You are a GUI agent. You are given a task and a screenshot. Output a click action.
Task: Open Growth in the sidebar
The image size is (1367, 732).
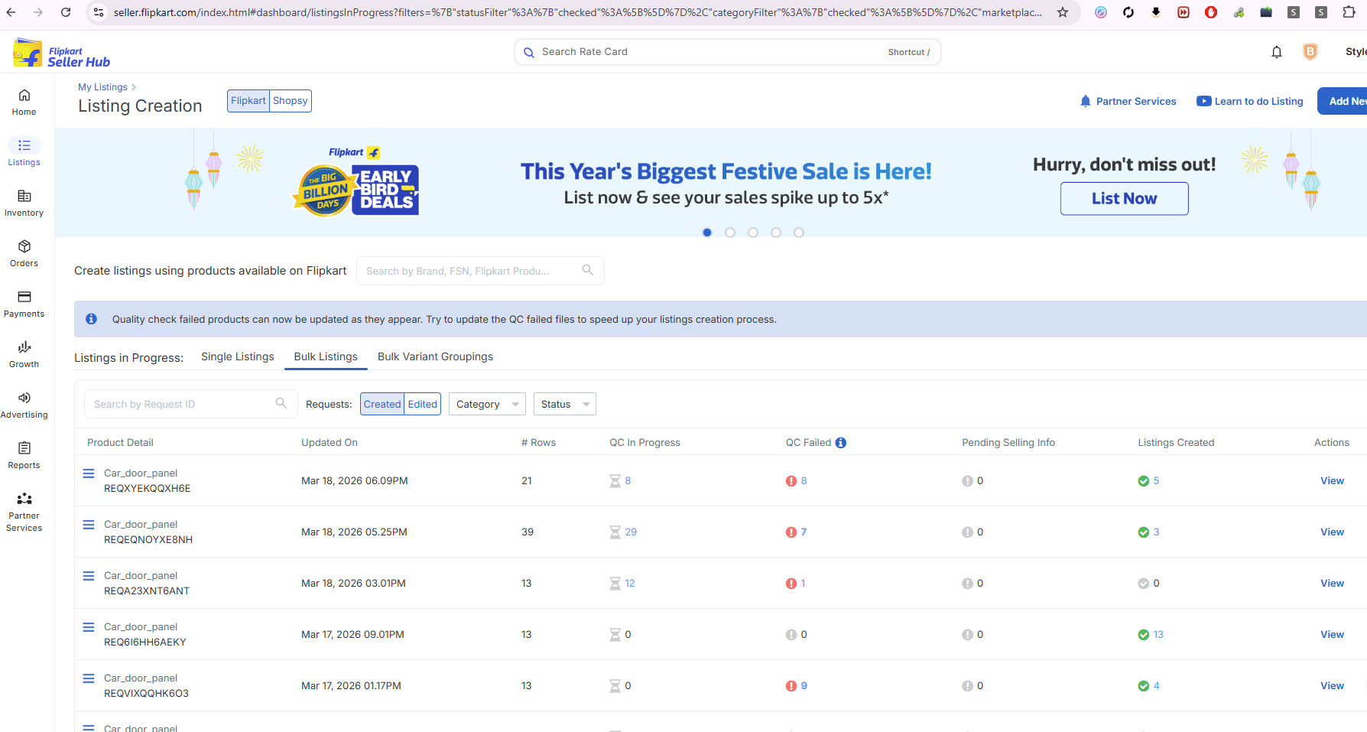[x=24, y=355]
